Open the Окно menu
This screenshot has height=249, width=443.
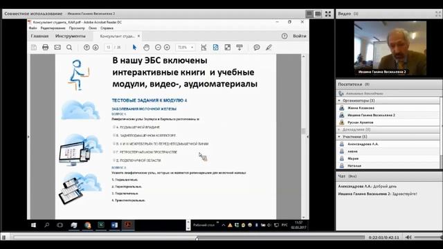coord(92,28)
